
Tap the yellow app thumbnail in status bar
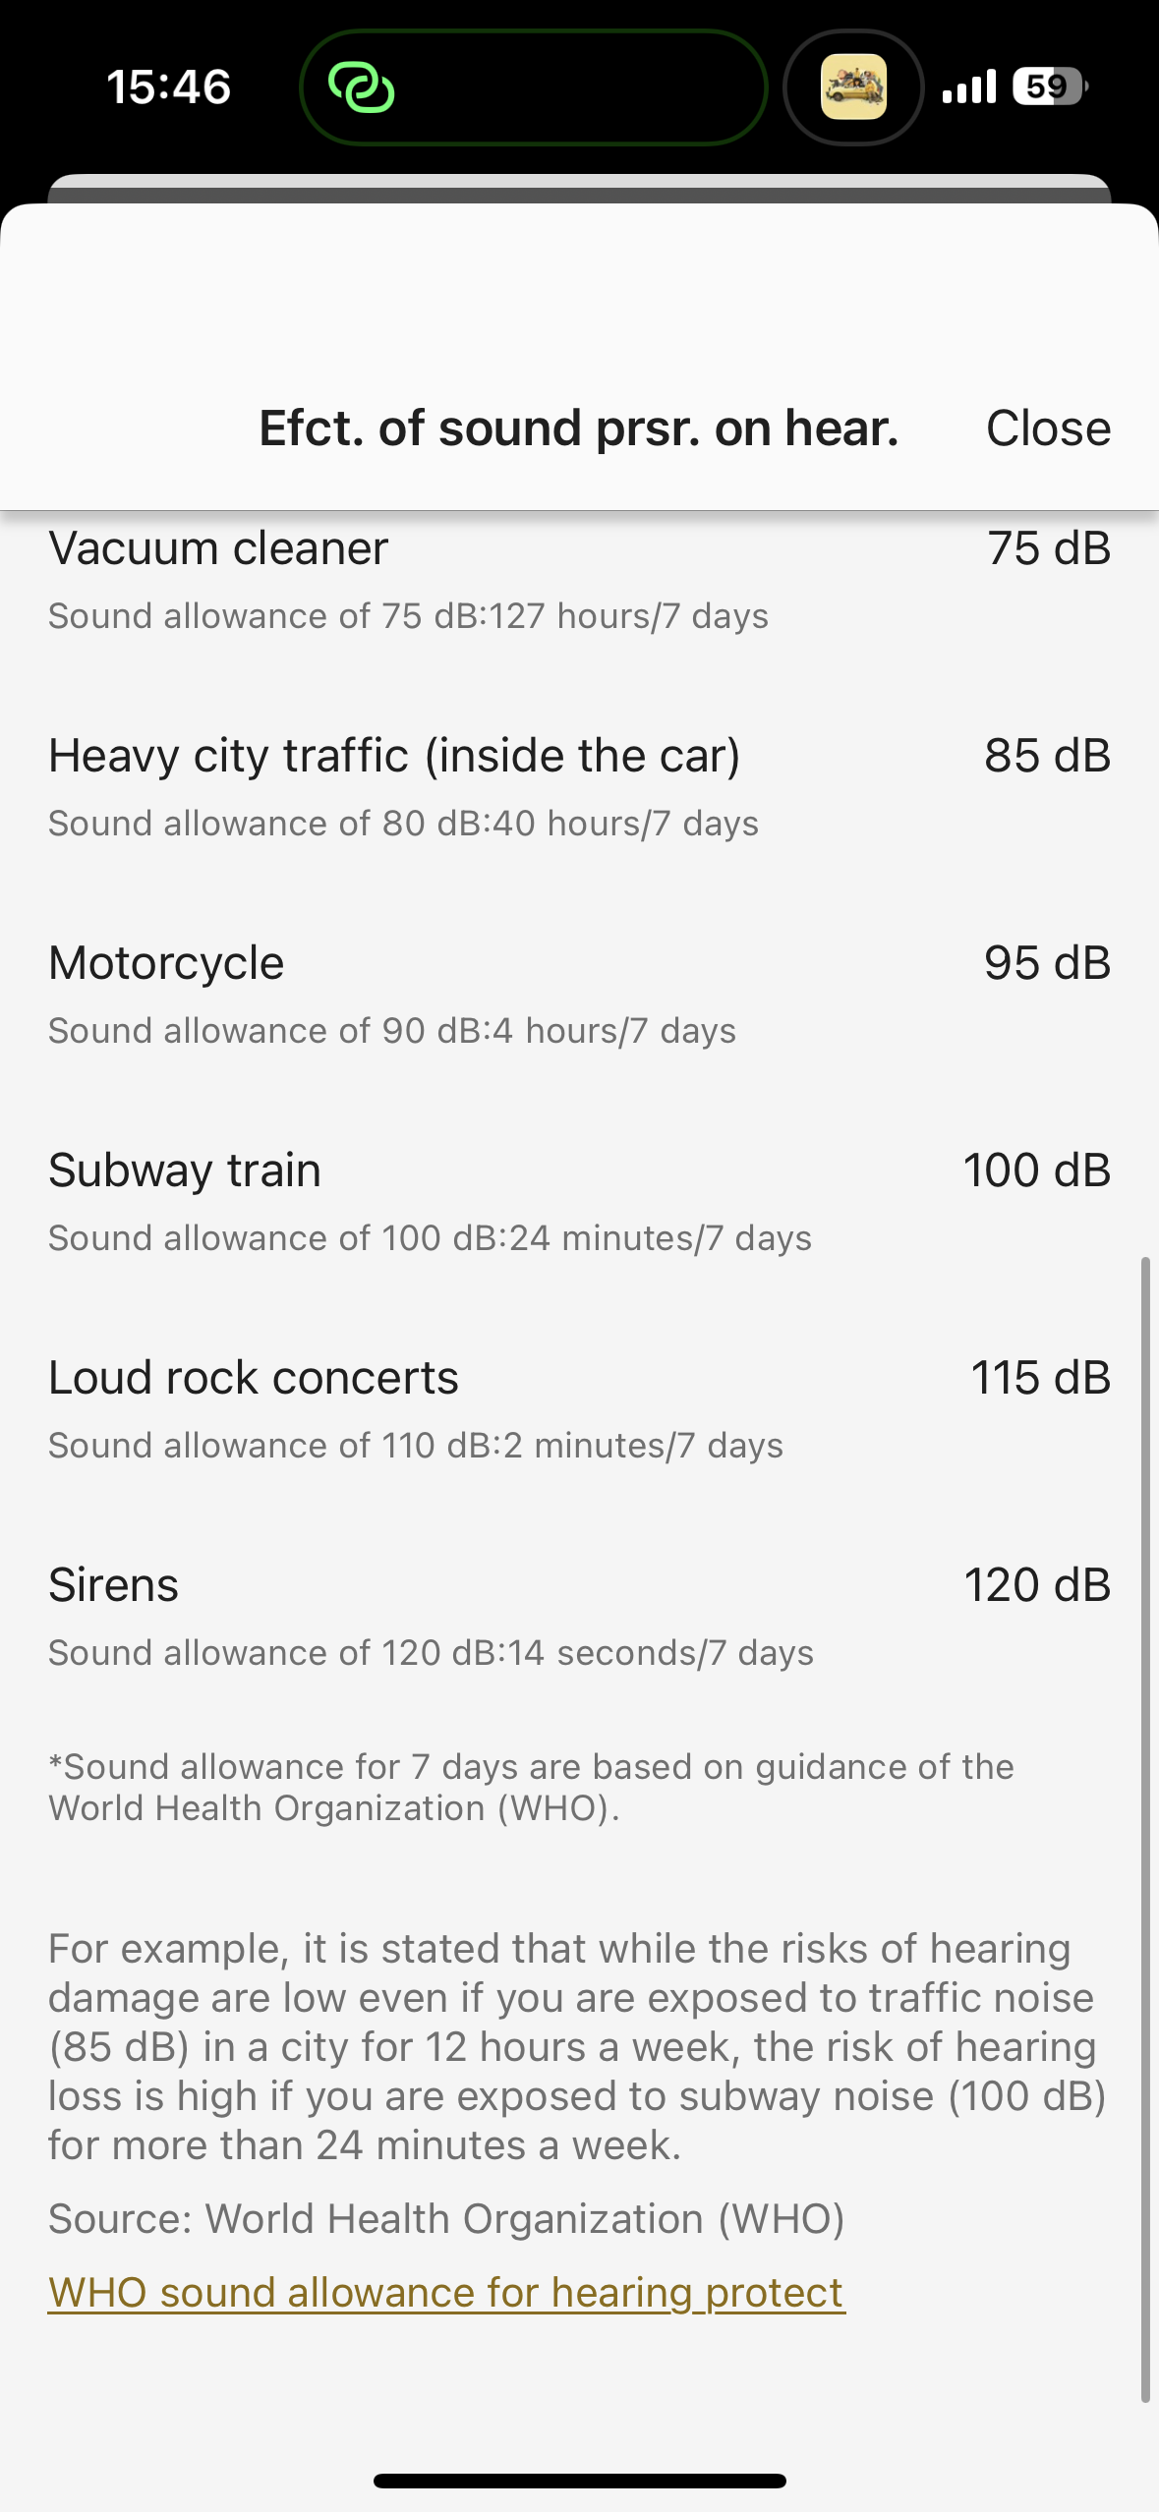tap(852, 87)
